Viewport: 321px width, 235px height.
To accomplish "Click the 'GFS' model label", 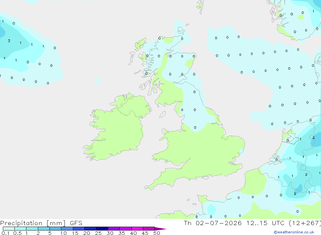I will (76, 223).
